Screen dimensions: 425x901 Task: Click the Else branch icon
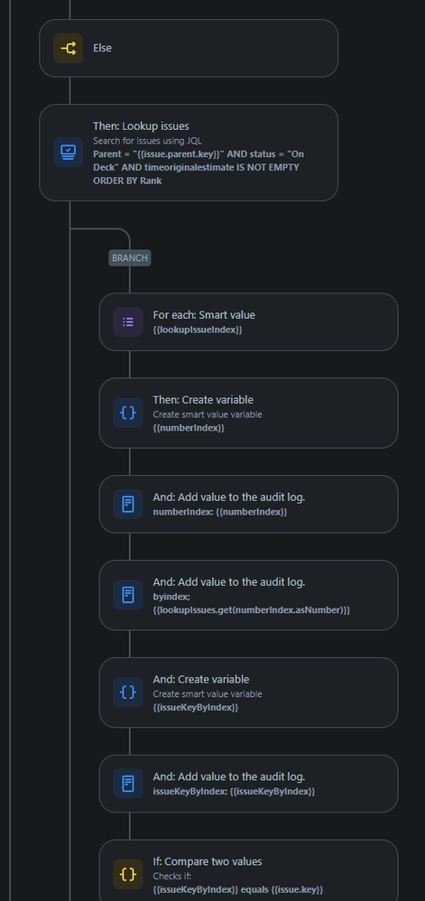tap(69, 48)
